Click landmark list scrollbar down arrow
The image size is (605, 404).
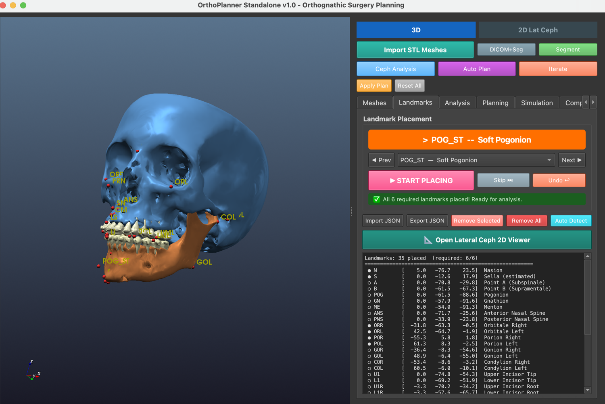[x=588, y=390]
